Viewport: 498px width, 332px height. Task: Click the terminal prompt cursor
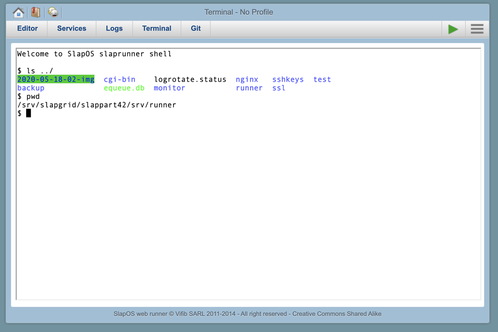[29, 113]
